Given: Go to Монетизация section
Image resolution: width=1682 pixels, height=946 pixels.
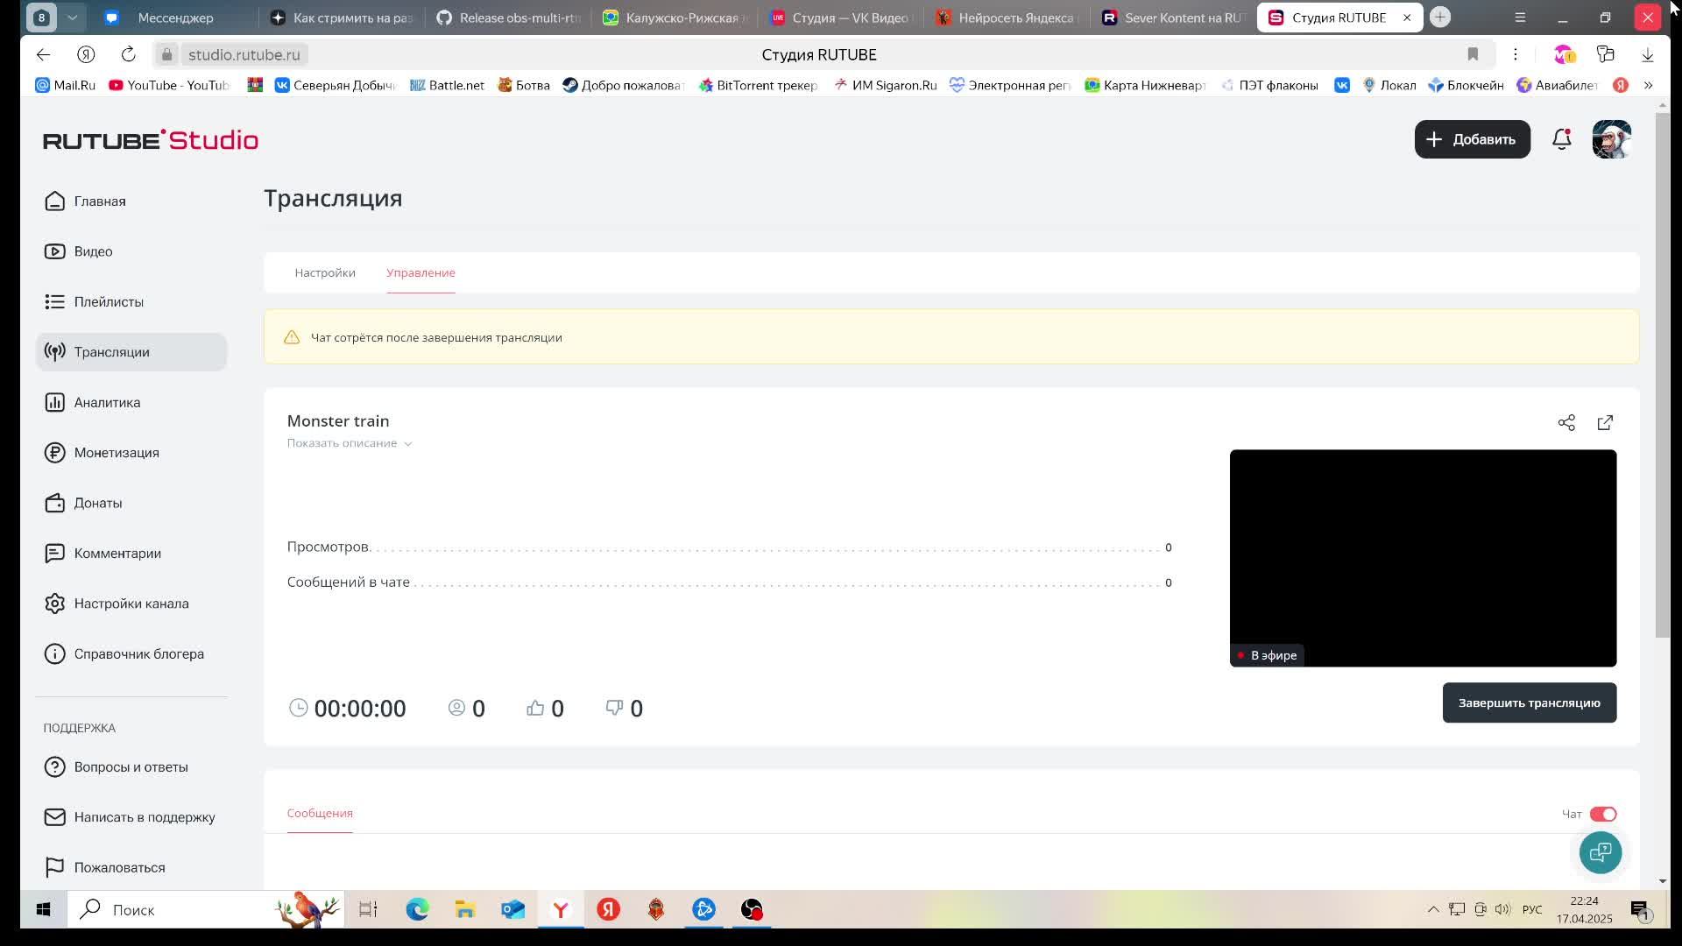Looking at the screenshot, I should coord(116,453).
